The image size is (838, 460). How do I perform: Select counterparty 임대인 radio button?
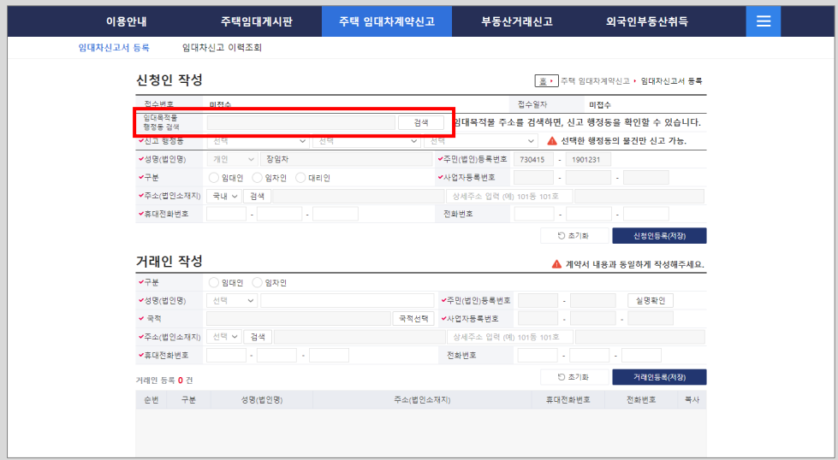coord(214,282)
